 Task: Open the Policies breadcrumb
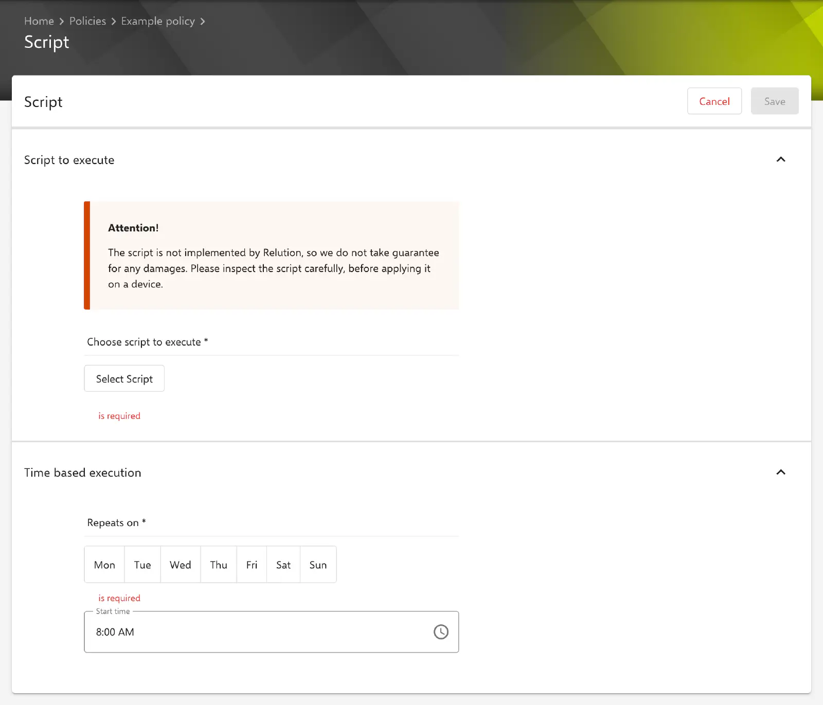[x=87, y=21]
